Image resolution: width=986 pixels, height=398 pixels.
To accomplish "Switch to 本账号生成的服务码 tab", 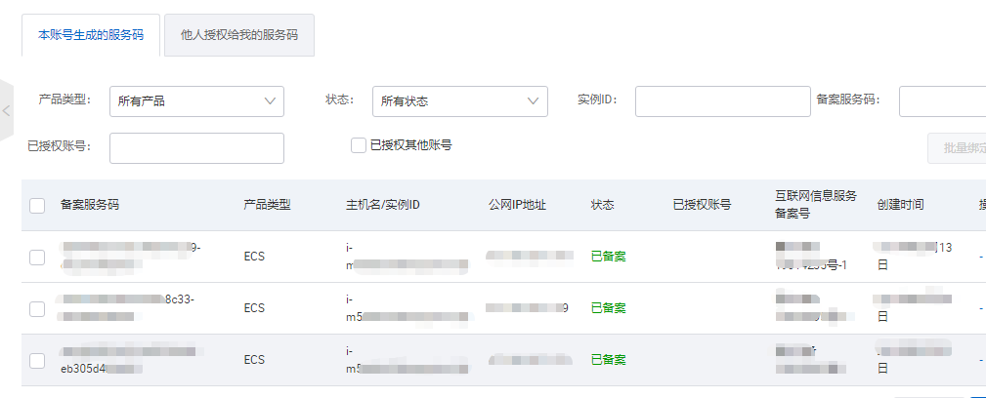I will pos(91,35).
